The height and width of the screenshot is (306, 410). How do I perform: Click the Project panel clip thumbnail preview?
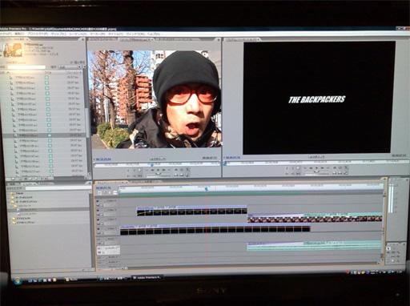(x=12, y=50)
